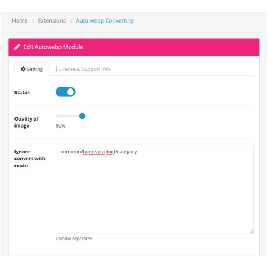Click the left end of quality slider track
The image size is (268, 268).
click(57, 116)
